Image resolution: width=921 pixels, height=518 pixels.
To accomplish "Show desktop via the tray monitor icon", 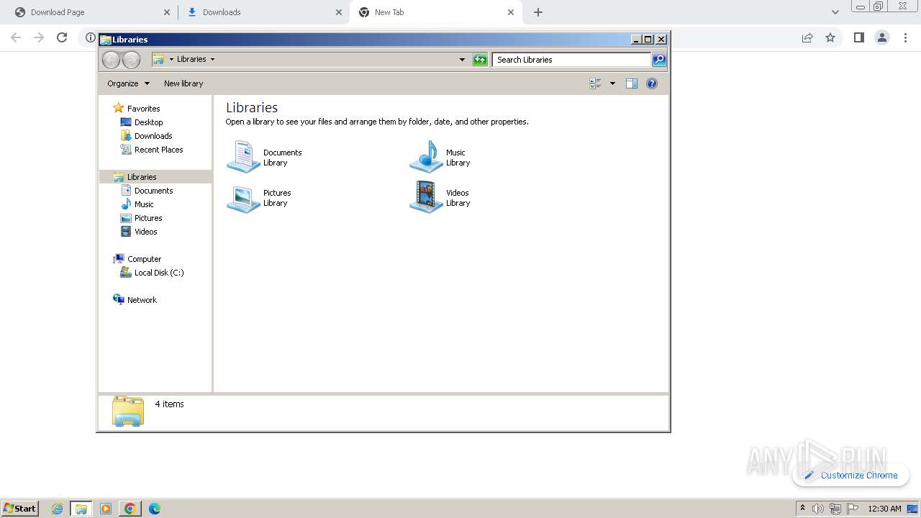I will click(912, 509).
